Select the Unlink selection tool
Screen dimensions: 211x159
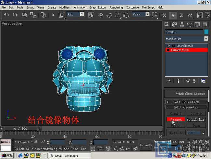coord(33,15)
